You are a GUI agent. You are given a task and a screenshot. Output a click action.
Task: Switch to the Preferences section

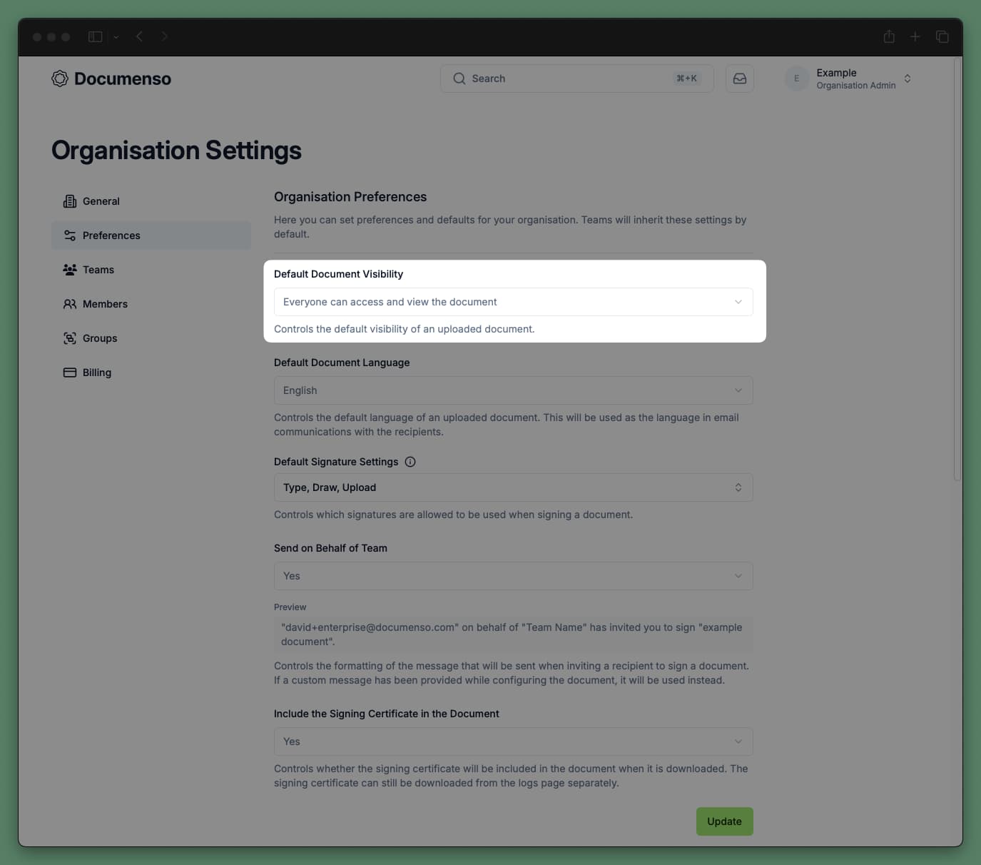(x=111, y=235)
